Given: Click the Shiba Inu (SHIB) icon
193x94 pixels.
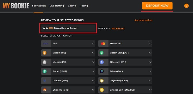Looking at the screenshot, I should point(45,90).
